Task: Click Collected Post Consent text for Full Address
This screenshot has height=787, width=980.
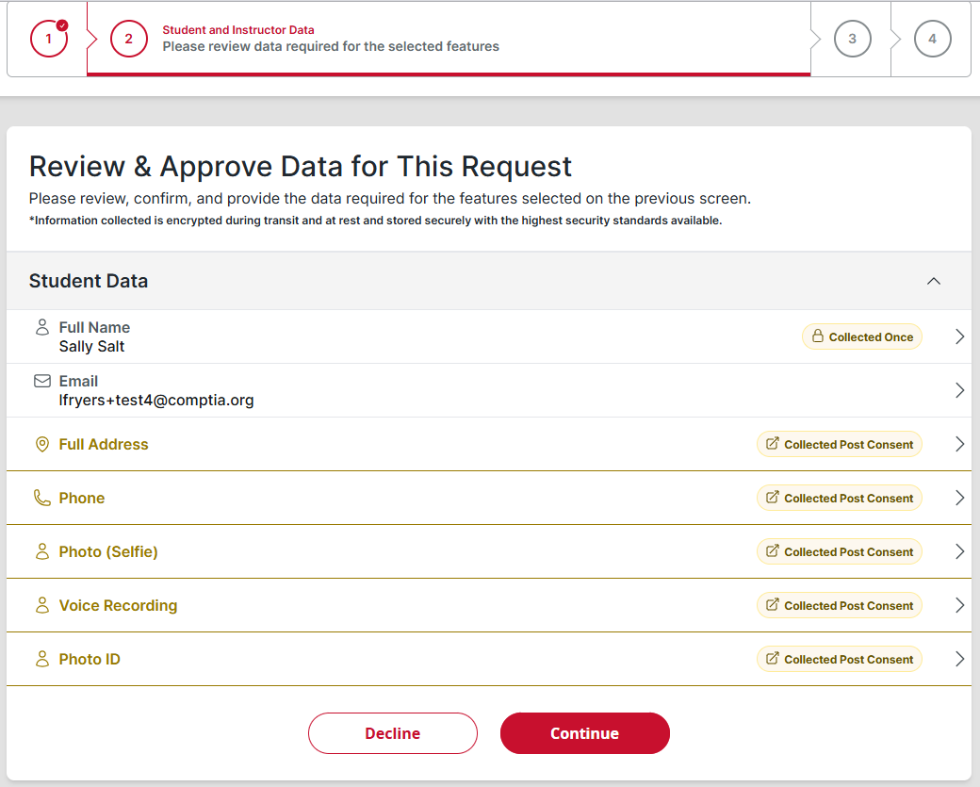Action: [x=849, y=445]
